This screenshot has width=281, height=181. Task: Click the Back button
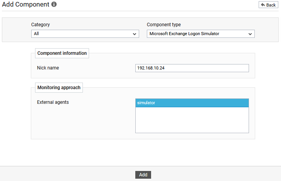point(268,5)
